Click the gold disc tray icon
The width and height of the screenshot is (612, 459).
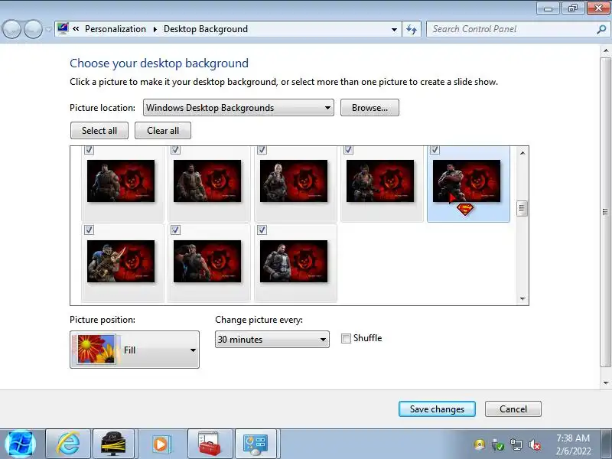[x=480, y=444]
